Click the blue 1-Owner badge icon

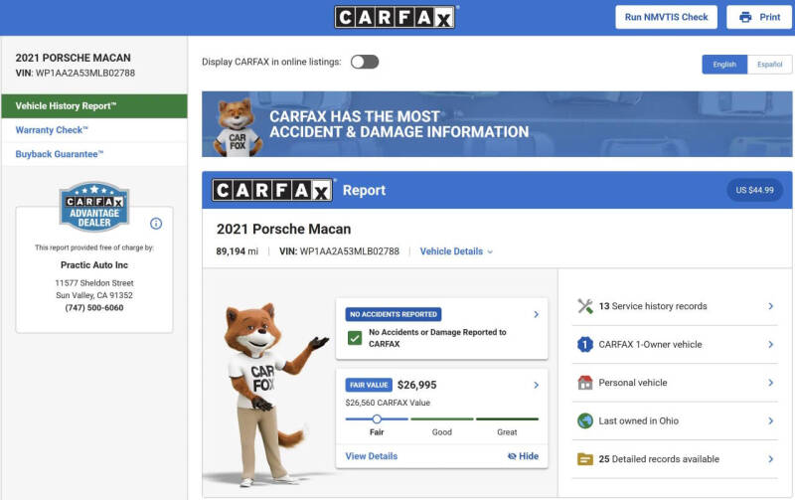pyautogui.click(x=585, y=344)
